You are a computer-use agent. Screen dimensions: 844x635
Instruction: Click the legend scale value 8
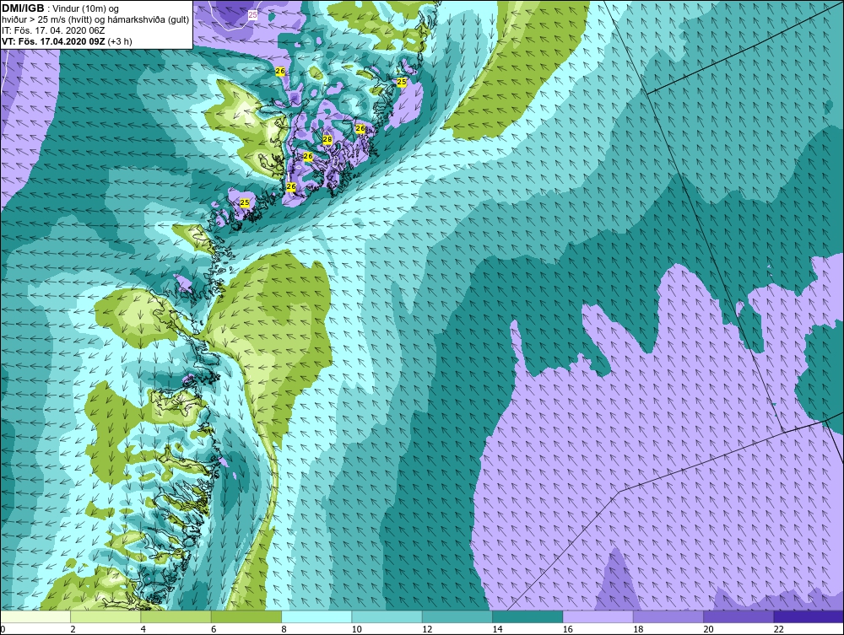(x=284, y=629)
